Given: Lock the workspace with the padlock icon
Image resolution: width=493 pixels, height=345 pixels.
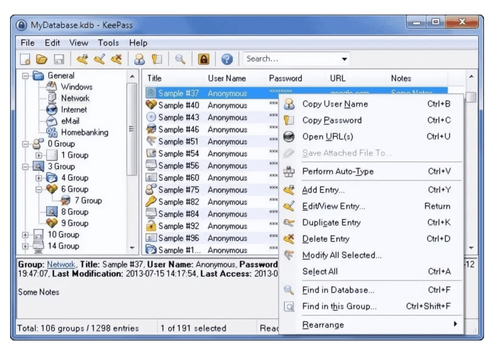Looking at the screenshot, I should 204,59.
